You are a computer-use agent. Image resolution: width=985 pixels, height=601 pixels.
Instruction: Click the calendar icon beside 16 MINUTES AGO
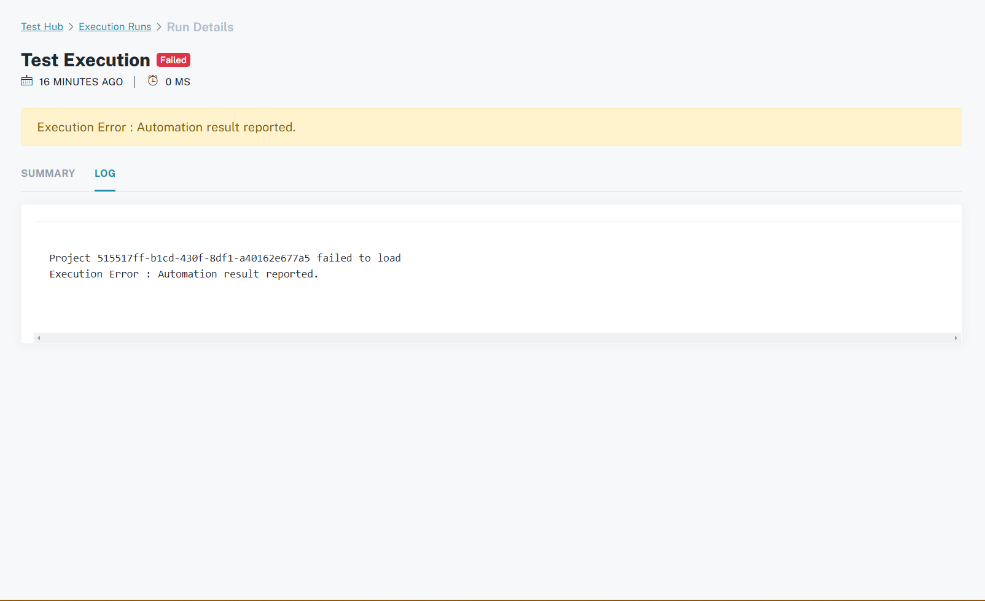26,80
